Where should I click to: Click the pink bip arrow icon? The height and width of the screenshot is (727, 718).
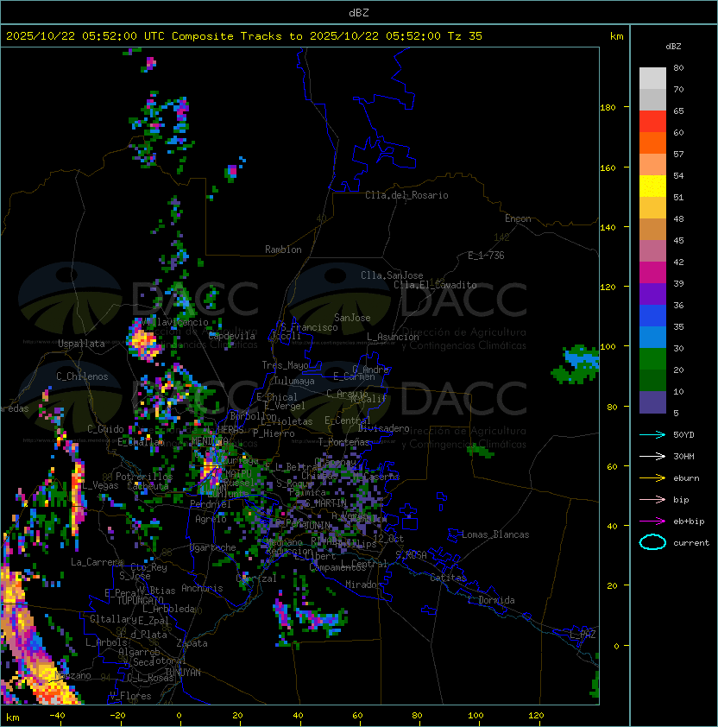pyautogui.click(x=652, y=499)
